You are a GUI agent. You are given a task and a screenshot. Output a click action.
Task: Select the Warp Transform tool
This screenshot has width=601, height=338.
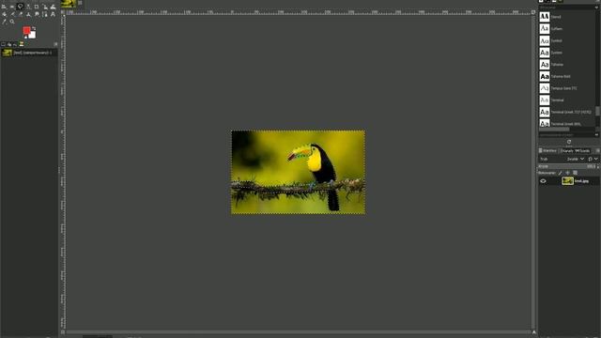[x=53, y=7]
